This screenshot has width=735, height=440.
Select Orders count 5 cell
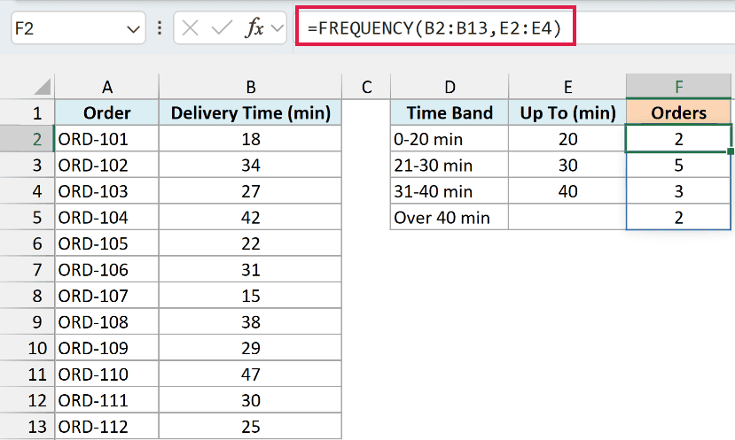678,166
